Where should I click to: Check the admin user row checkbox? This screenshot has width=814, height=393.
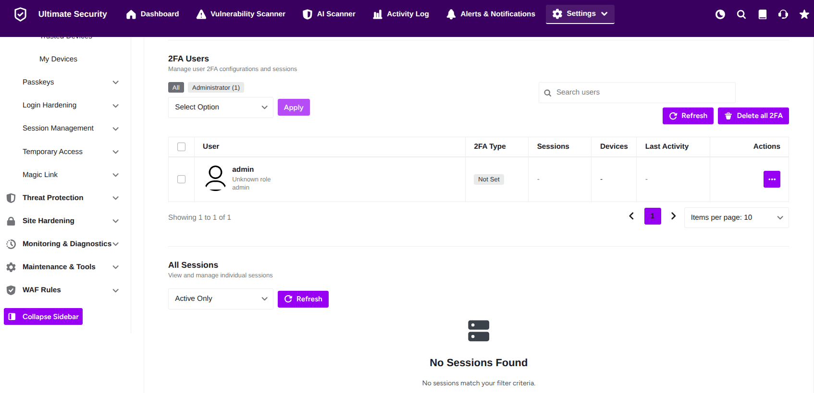(x=181, y=179)
